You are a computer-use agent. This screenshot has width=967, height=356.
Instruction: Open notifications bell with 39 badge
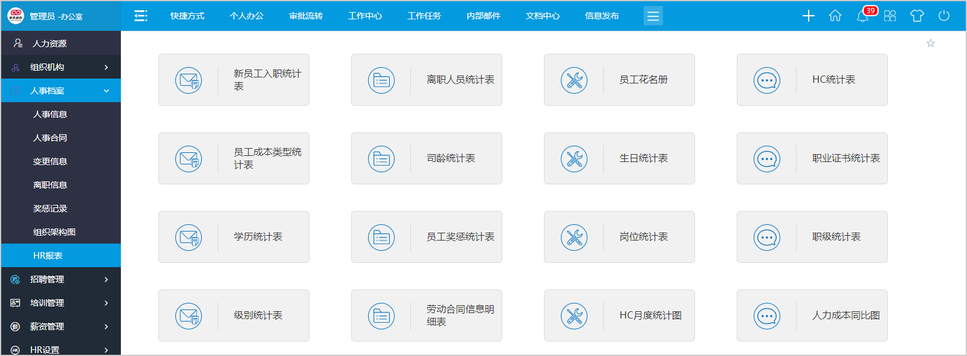tap(863, 15)
